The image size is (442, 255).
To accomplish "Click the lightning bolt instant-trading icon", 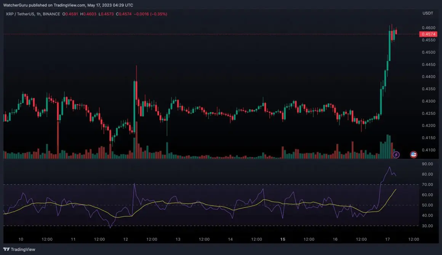I will coord(396,154).
